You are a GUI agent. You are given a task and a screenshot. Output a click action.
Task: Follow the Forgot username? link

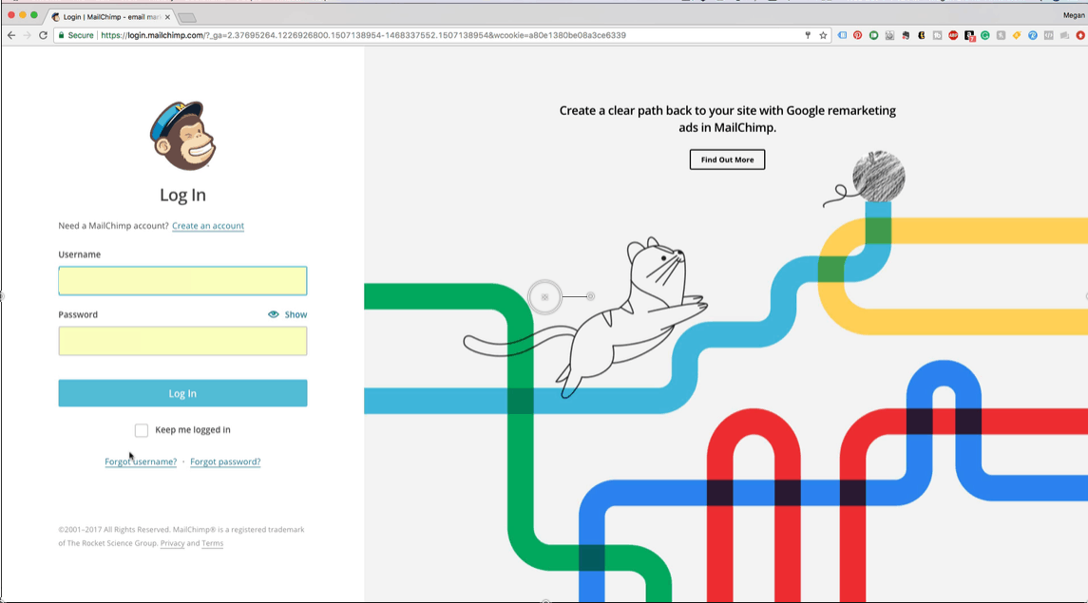(x=141, y=462)
